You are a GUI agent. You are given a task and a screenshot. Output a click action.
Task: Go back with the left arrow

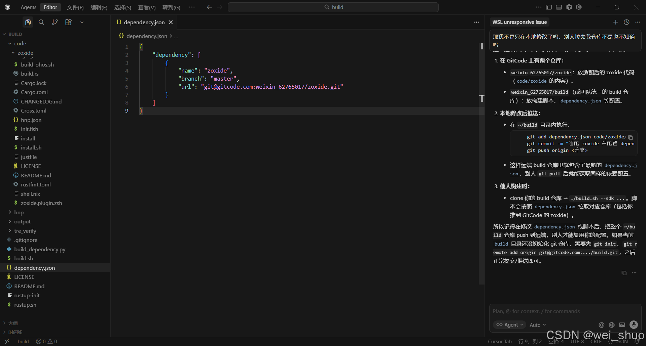[209, 7]
